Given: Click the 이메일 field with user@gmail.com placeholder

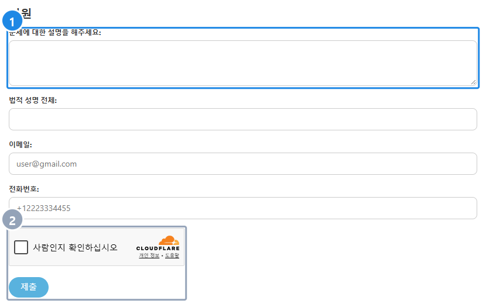Looking at the screenshot, I should click(x=242, y=164).
